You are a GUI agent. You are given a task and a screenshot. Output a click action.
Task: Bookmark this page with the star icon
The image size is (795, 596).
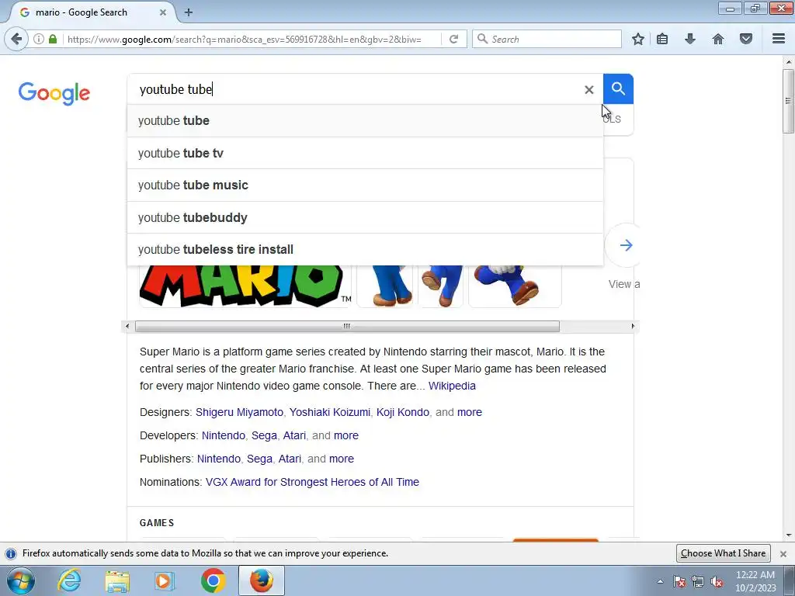pos(638,39)
